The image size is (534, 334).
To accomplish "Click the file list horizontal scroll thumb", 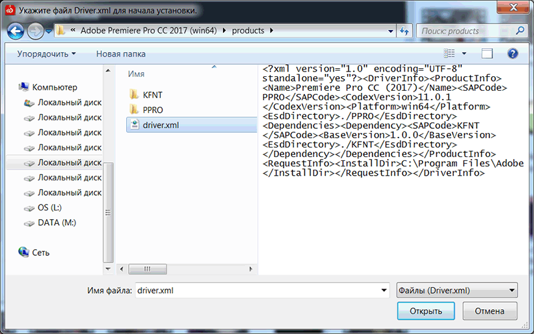I will (148, 269).
